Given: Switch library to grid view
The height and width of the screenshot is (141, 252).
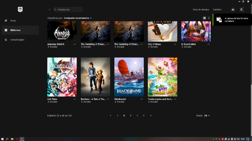Looking at the screenshot, I should click(x=204, y=18).
